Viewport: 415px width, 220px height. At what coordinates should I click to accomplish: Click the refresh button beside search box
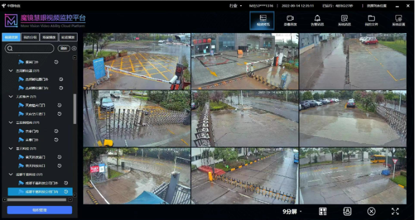(x=64, y=48)
